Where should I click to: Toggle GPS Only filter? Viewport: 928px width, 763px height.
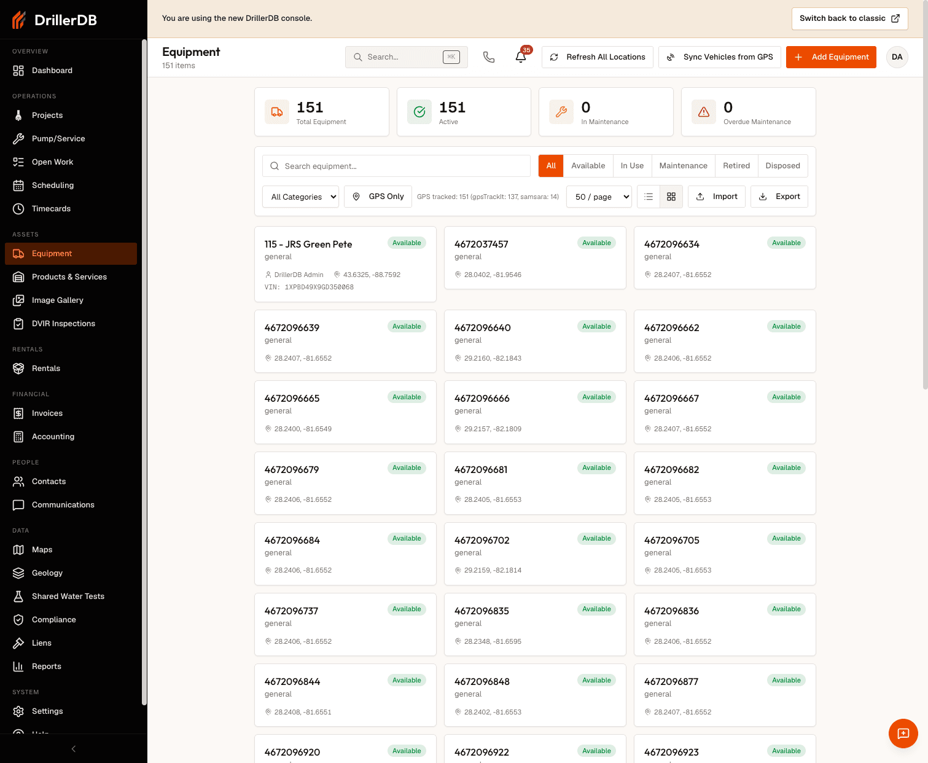(x=378, y=197)
